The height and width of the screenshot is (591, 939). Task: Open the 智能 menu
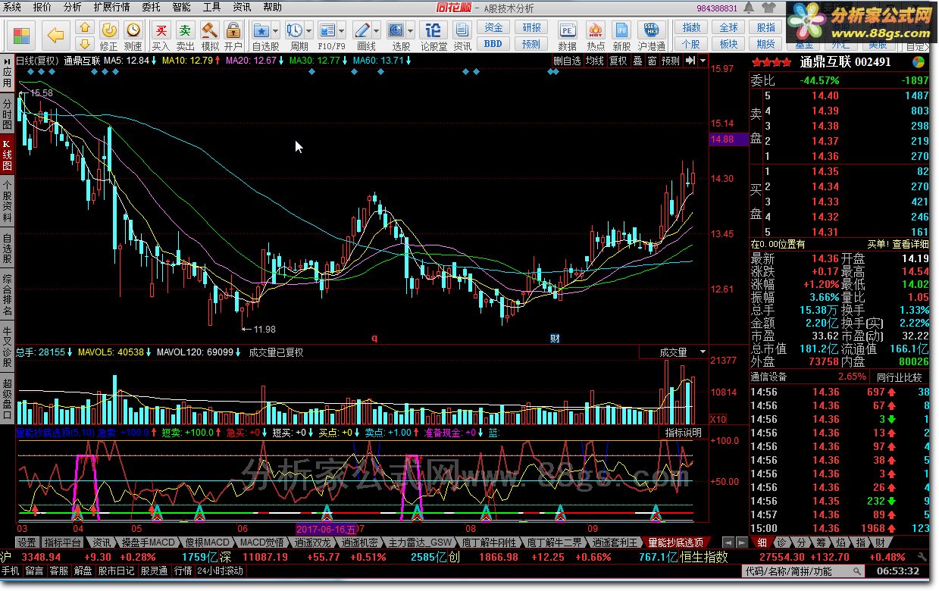point(182,7)
